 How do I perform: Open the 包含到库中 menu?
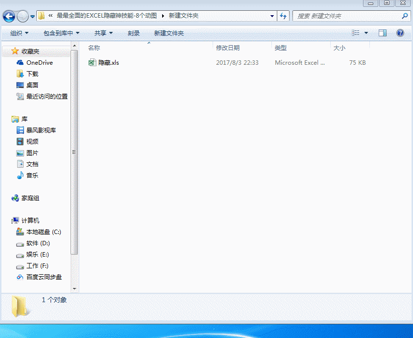[61, 33]
